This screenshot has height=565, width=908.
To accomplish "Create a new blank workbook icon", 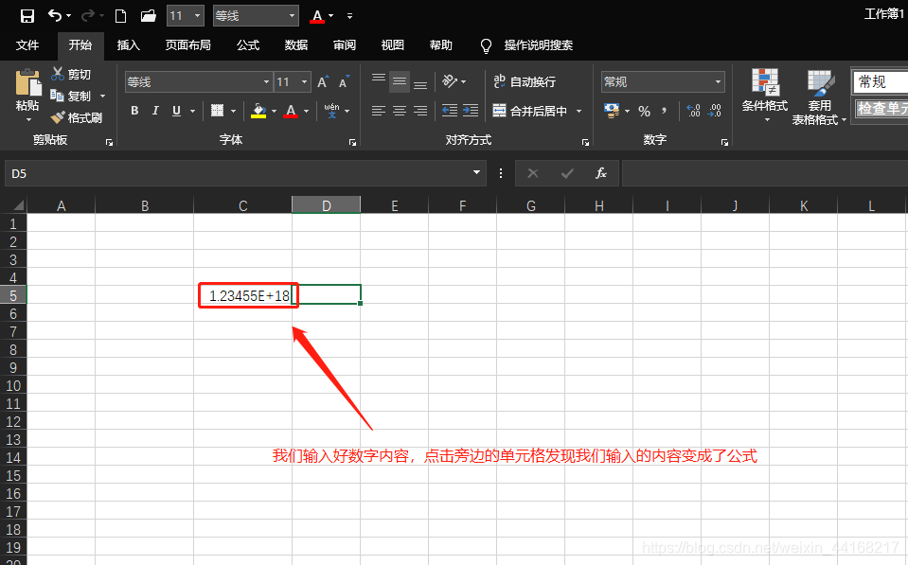I will tap(120, 16).
